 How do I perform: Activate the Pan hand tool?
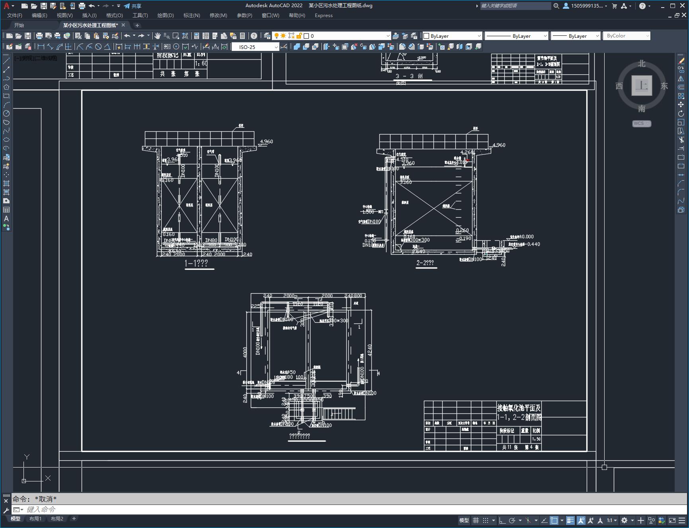coord(158,36)
